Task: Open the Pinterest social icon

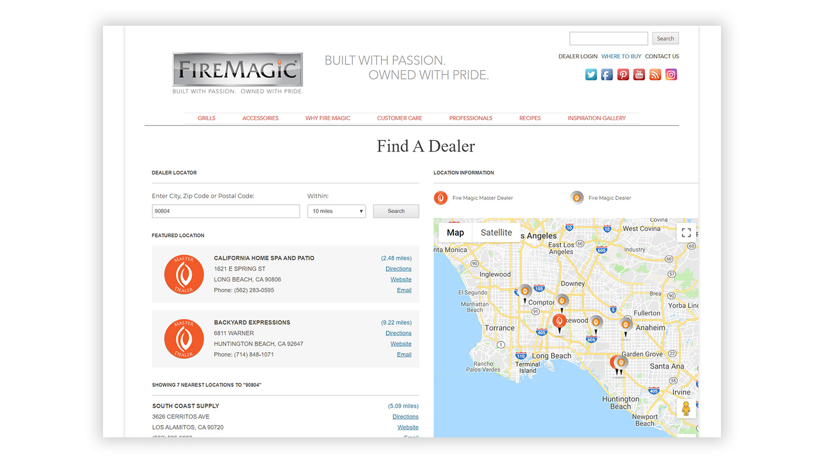Action: point(623,74)
